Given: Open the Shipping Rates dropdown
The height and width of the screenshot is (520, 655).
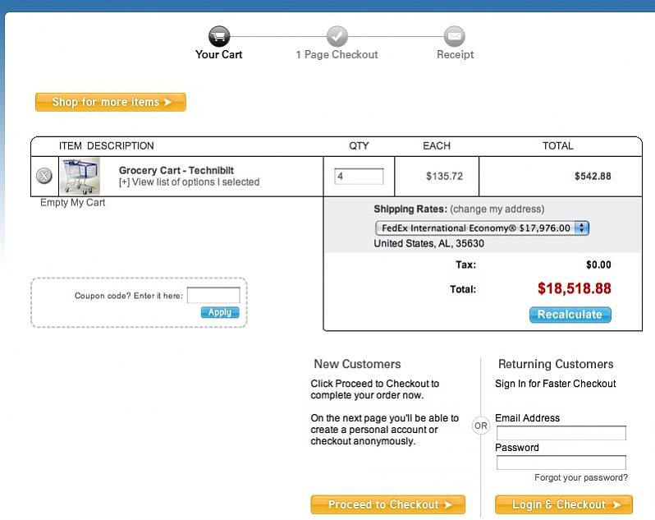Looking at the screenshot, I should [482, 228].
